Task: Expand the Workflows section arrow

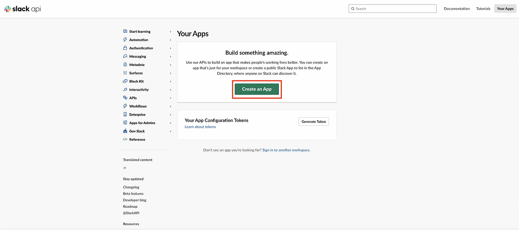Action: click(171, 106)
